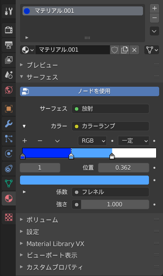Open the RGB color mode dropdown
163x276 pixels.
92,141
